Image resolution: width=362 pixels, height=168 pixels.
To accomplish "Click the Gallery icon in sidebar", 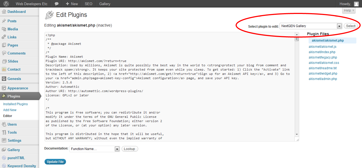I will point(4,150).
